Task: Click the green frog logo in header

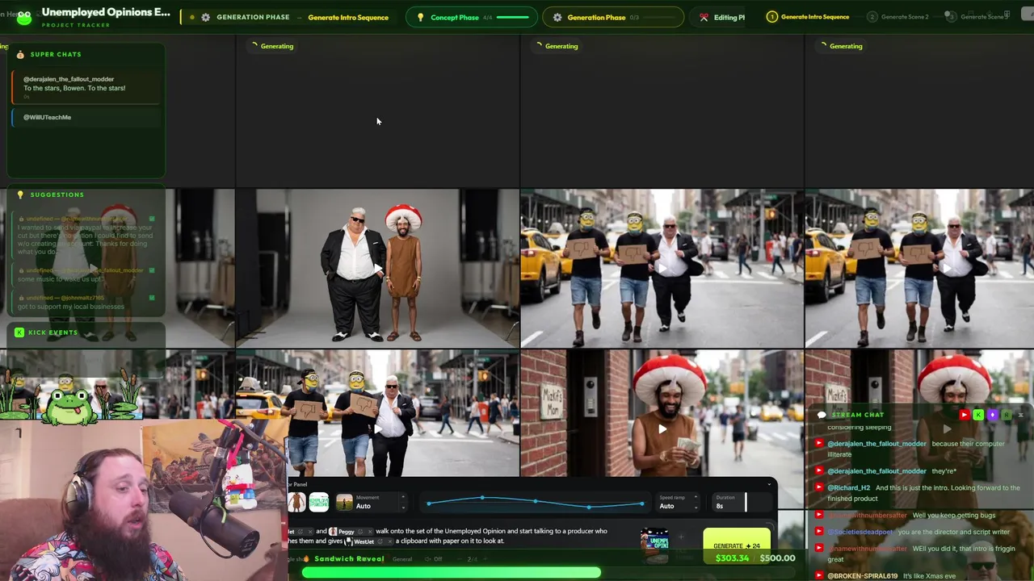Action: pyautogui.click(x=24, y=16)
